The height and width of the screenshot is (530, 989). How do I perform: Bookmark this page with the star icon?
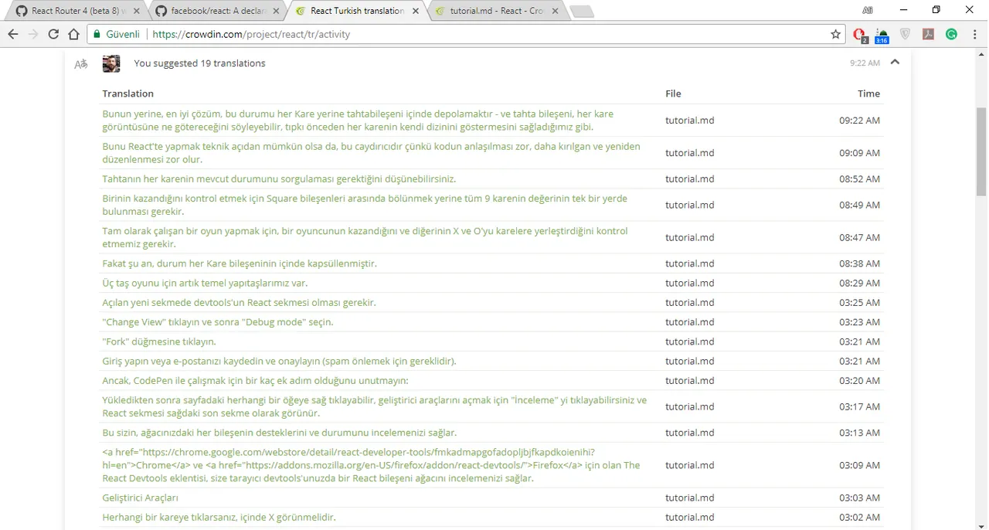(835, 34)
